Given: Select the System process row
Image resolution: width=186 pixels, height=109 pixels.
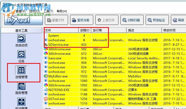Looking at the screenshot, I should point(115,36).
